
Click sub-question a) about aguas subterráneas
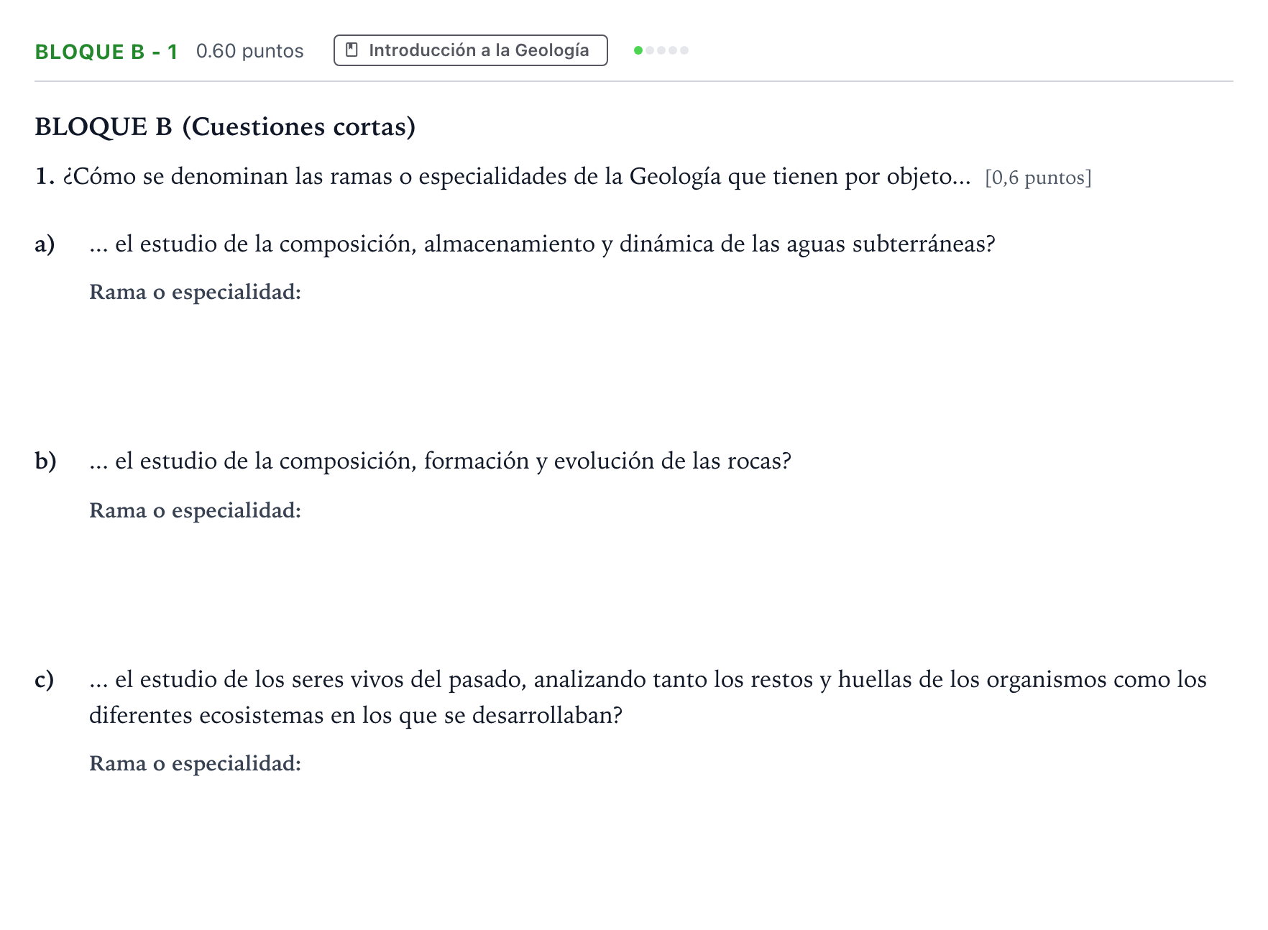(x=542, y=244)
